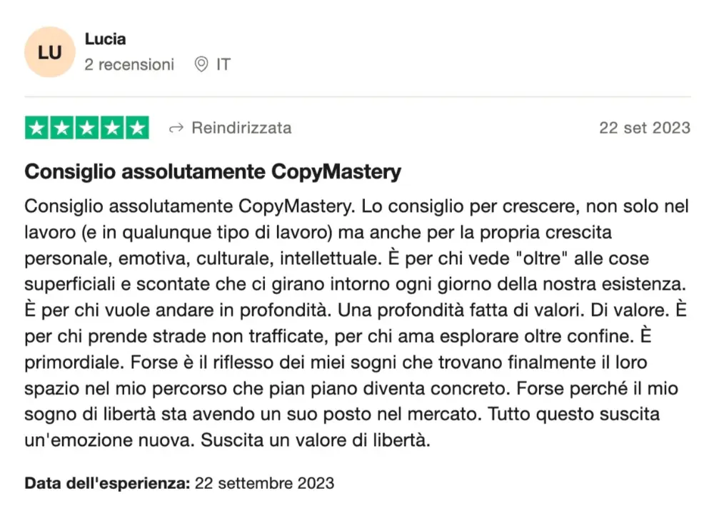Click the "Reindirizzata" label
The image size is (714, 511).
pos(241,128)
